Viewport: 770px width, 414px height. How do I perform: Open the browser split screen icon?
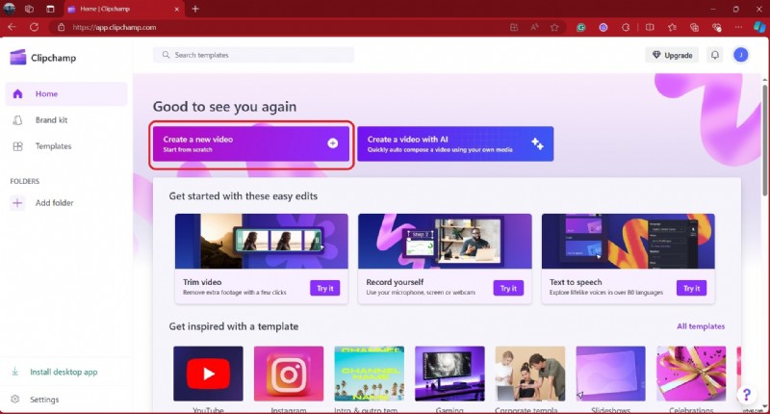650,28
